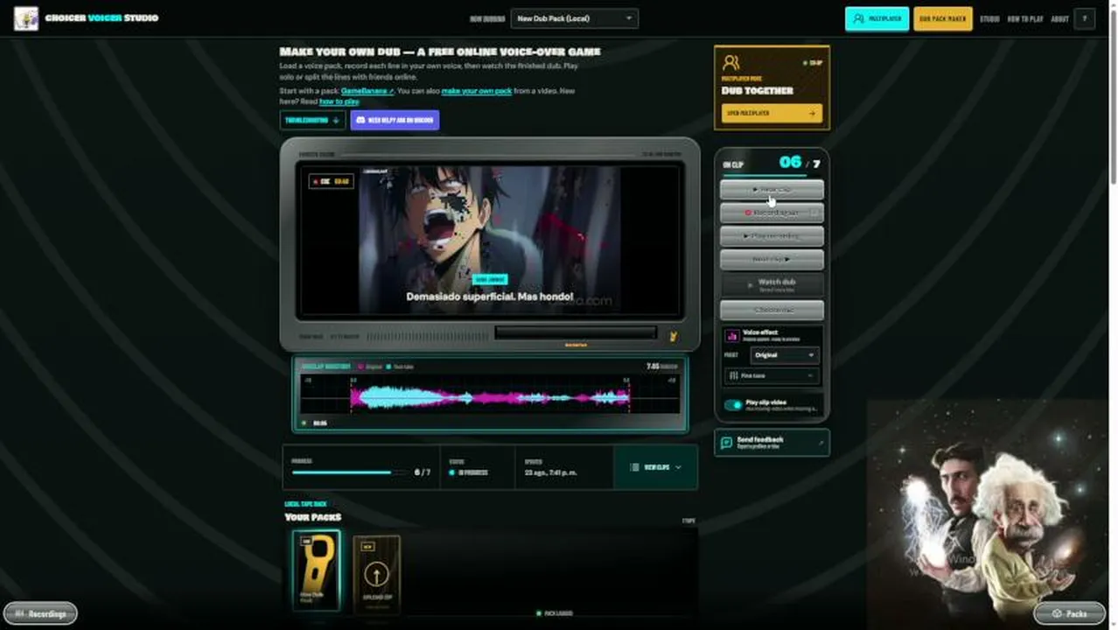Click the Send feedback chat bubble icon

(x=726, y=443)
